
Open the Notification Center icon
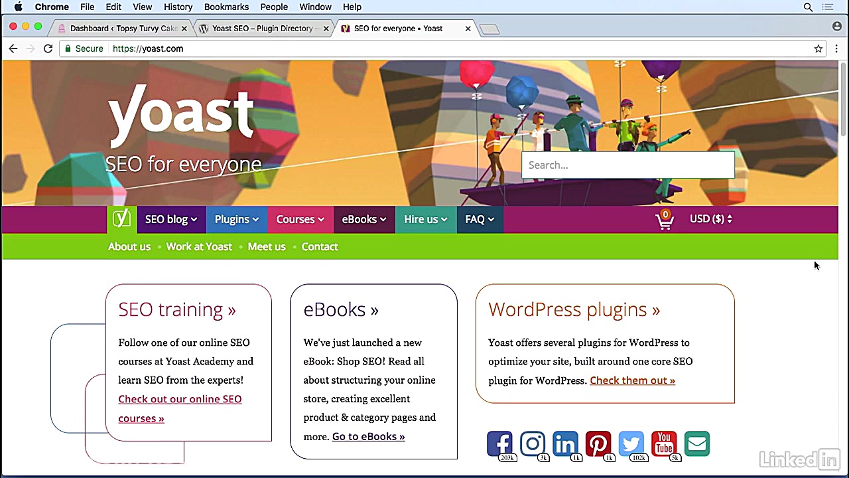[828, 7]
